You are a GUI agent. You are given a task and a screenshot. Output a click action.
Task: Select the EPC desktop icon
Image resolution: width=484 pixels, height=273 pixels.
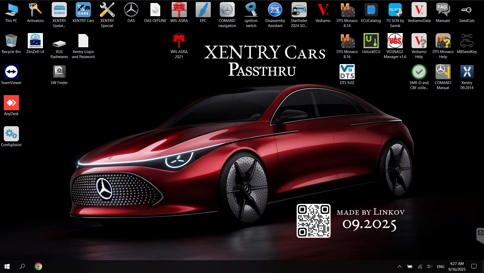(x=203, y=10)
